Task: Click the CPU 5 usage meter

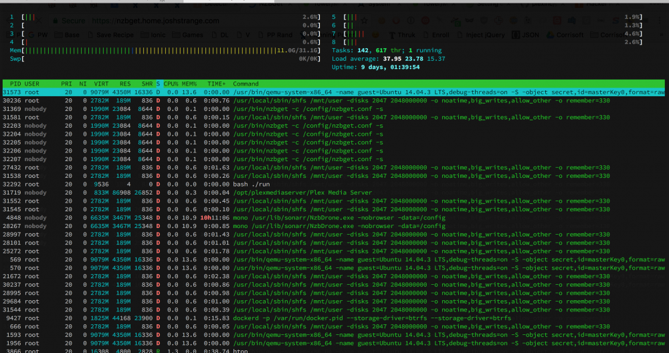Action: tap(487, 17)
